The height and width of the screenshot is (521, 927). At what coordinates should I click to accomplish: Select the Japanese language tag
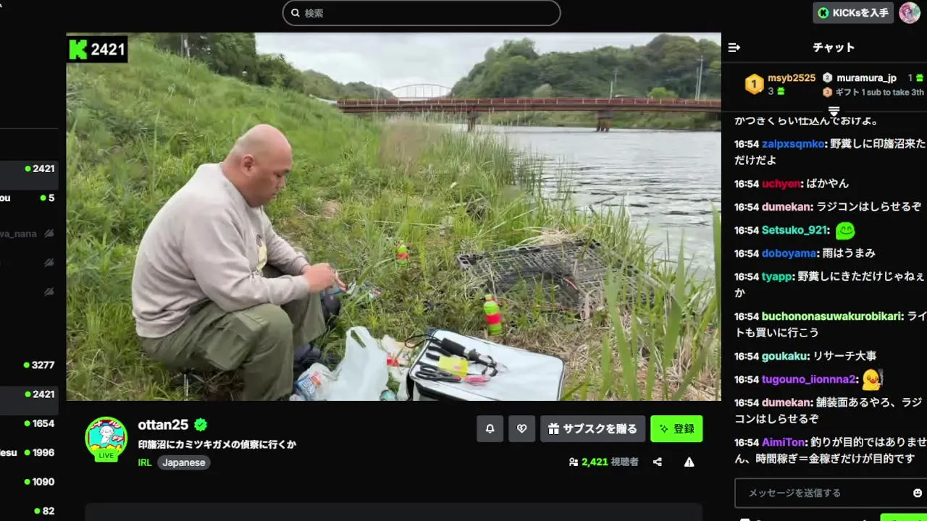(184, 462)
